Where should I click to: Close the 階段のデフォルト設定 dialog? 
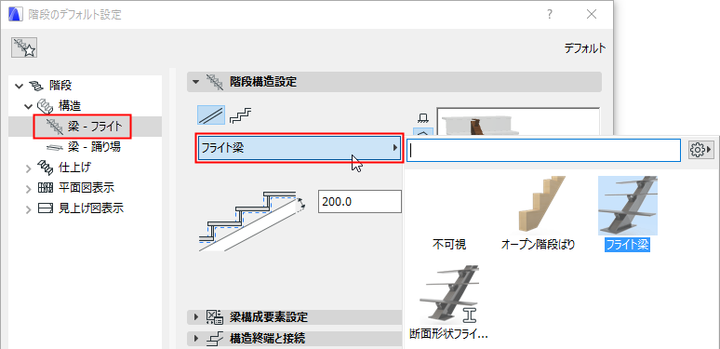[x=592, y=14]
